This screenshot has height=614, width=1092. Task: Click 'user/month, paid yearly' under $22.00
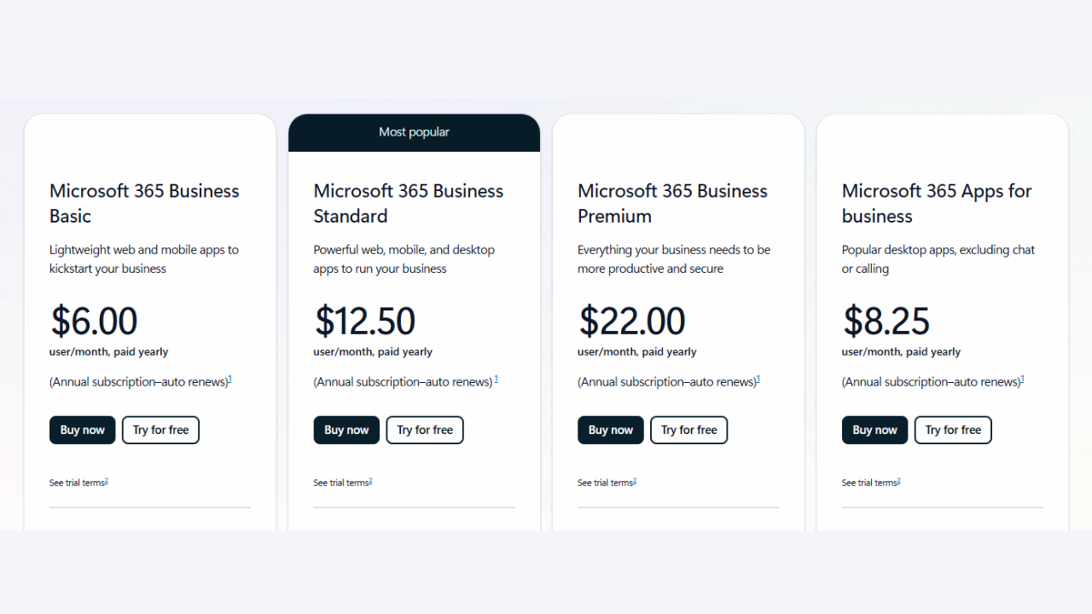637,351
